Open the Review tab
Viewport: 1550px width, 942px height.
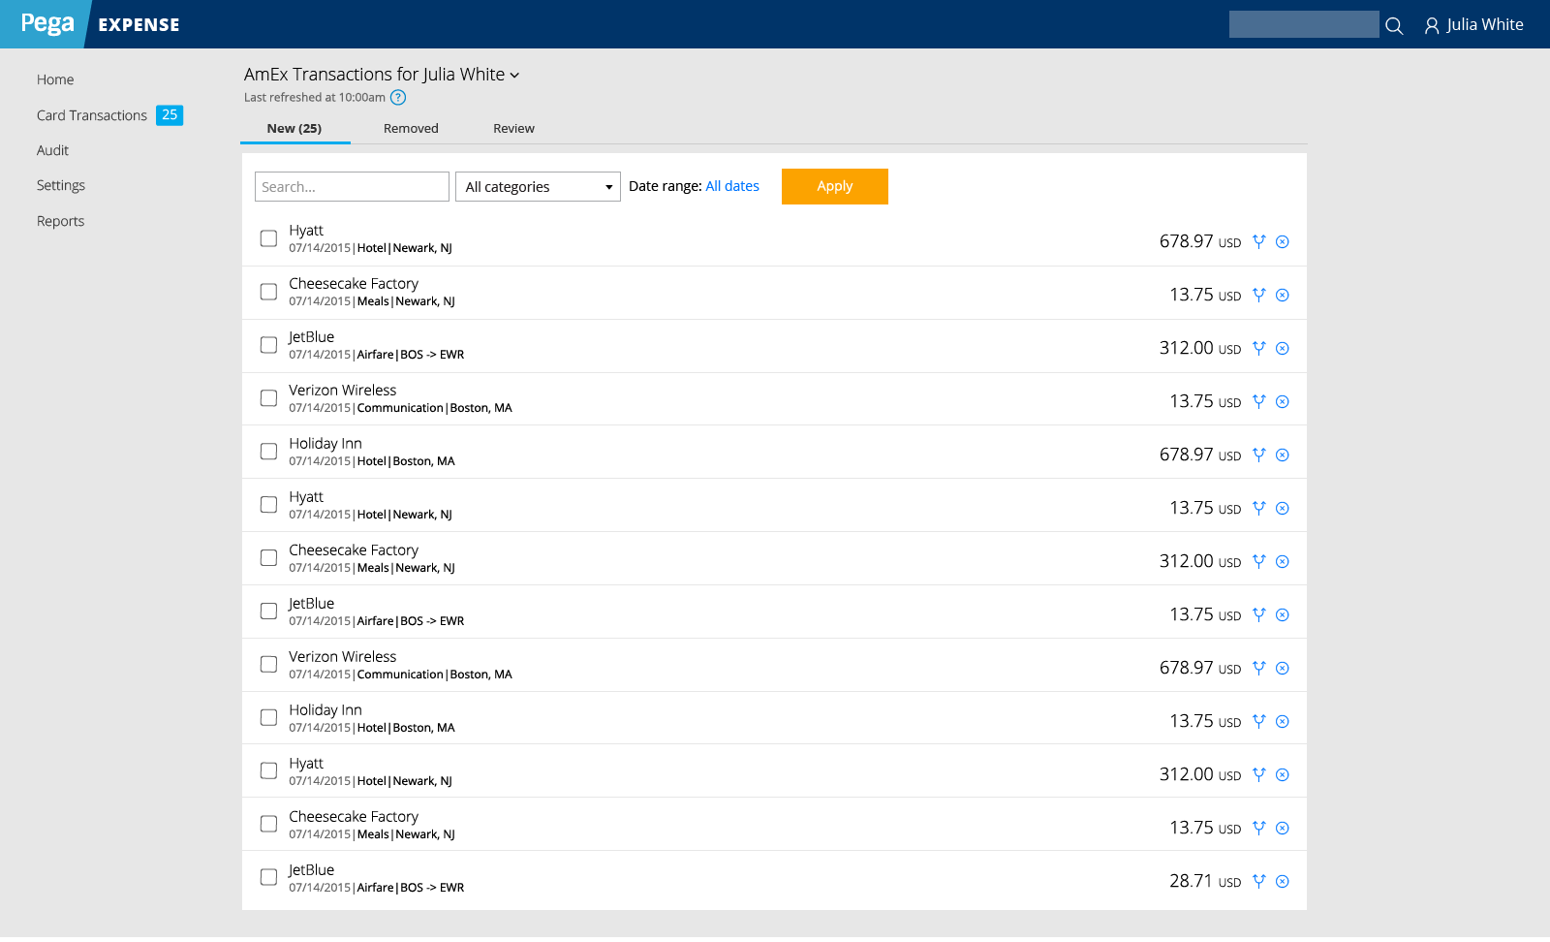pos(513,129)
